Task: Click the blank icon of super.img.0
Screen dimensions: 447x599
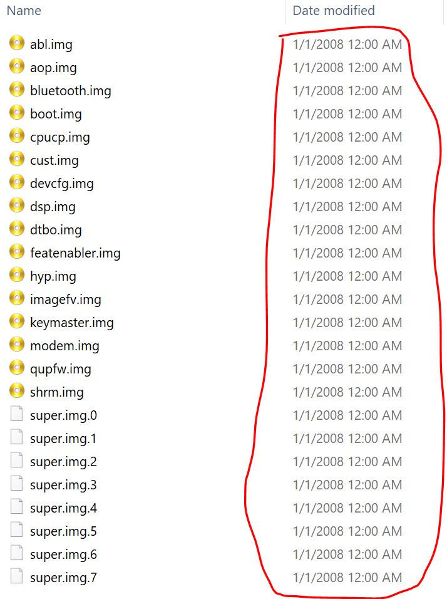Action: pyautogui.click(x=16, y=414)
